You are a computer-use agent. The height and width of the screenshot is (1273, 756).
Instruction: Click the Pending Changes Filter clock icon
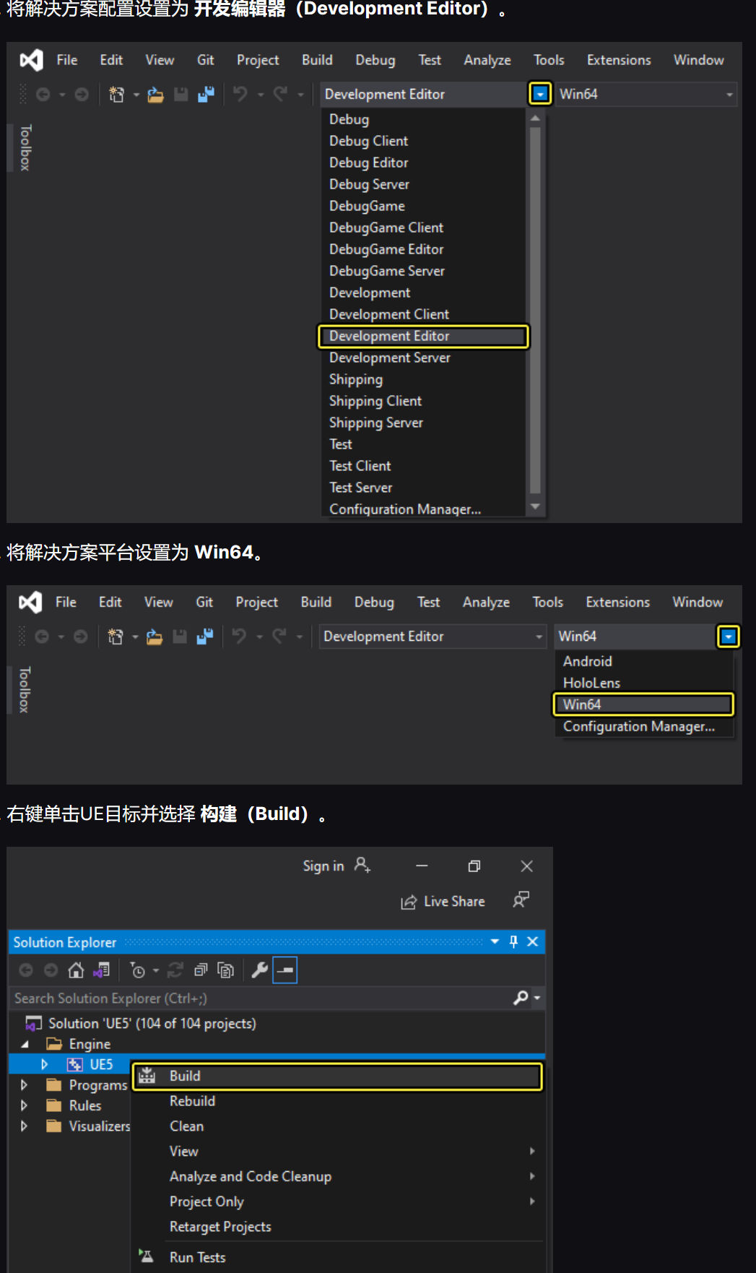(137, 970)
